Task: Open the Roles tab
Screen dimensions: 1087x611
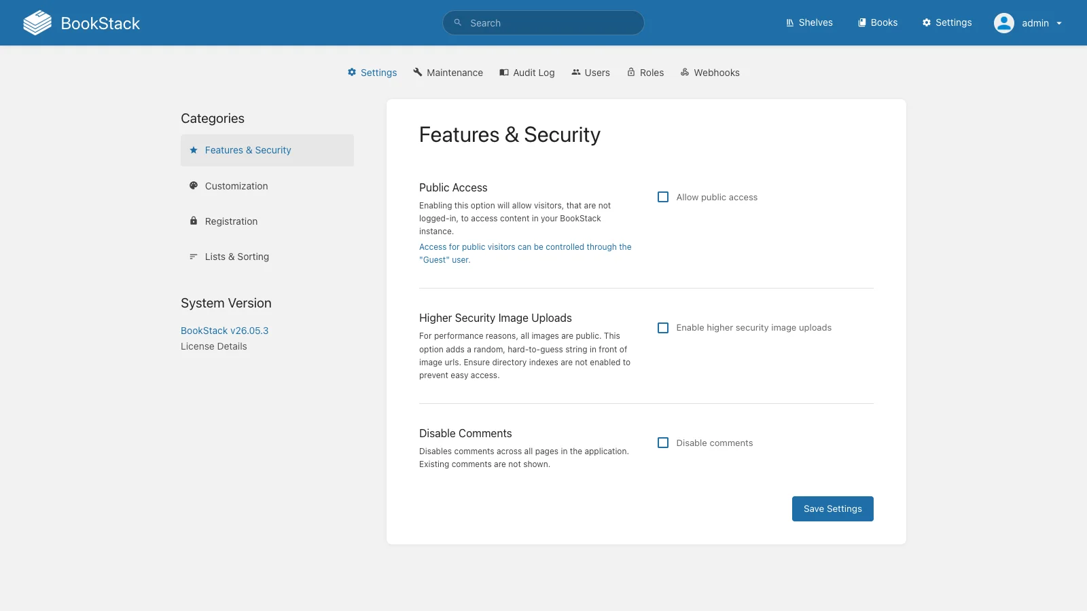Action: pos(645,73)
